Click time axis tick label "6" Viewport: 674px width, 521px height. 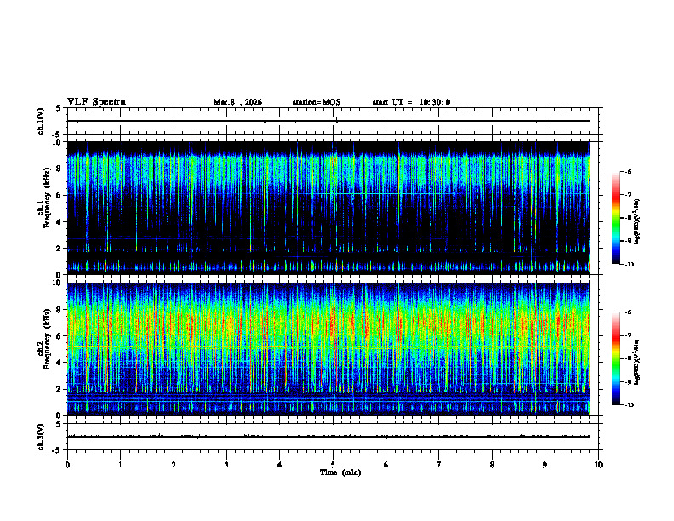coord(386,465)
